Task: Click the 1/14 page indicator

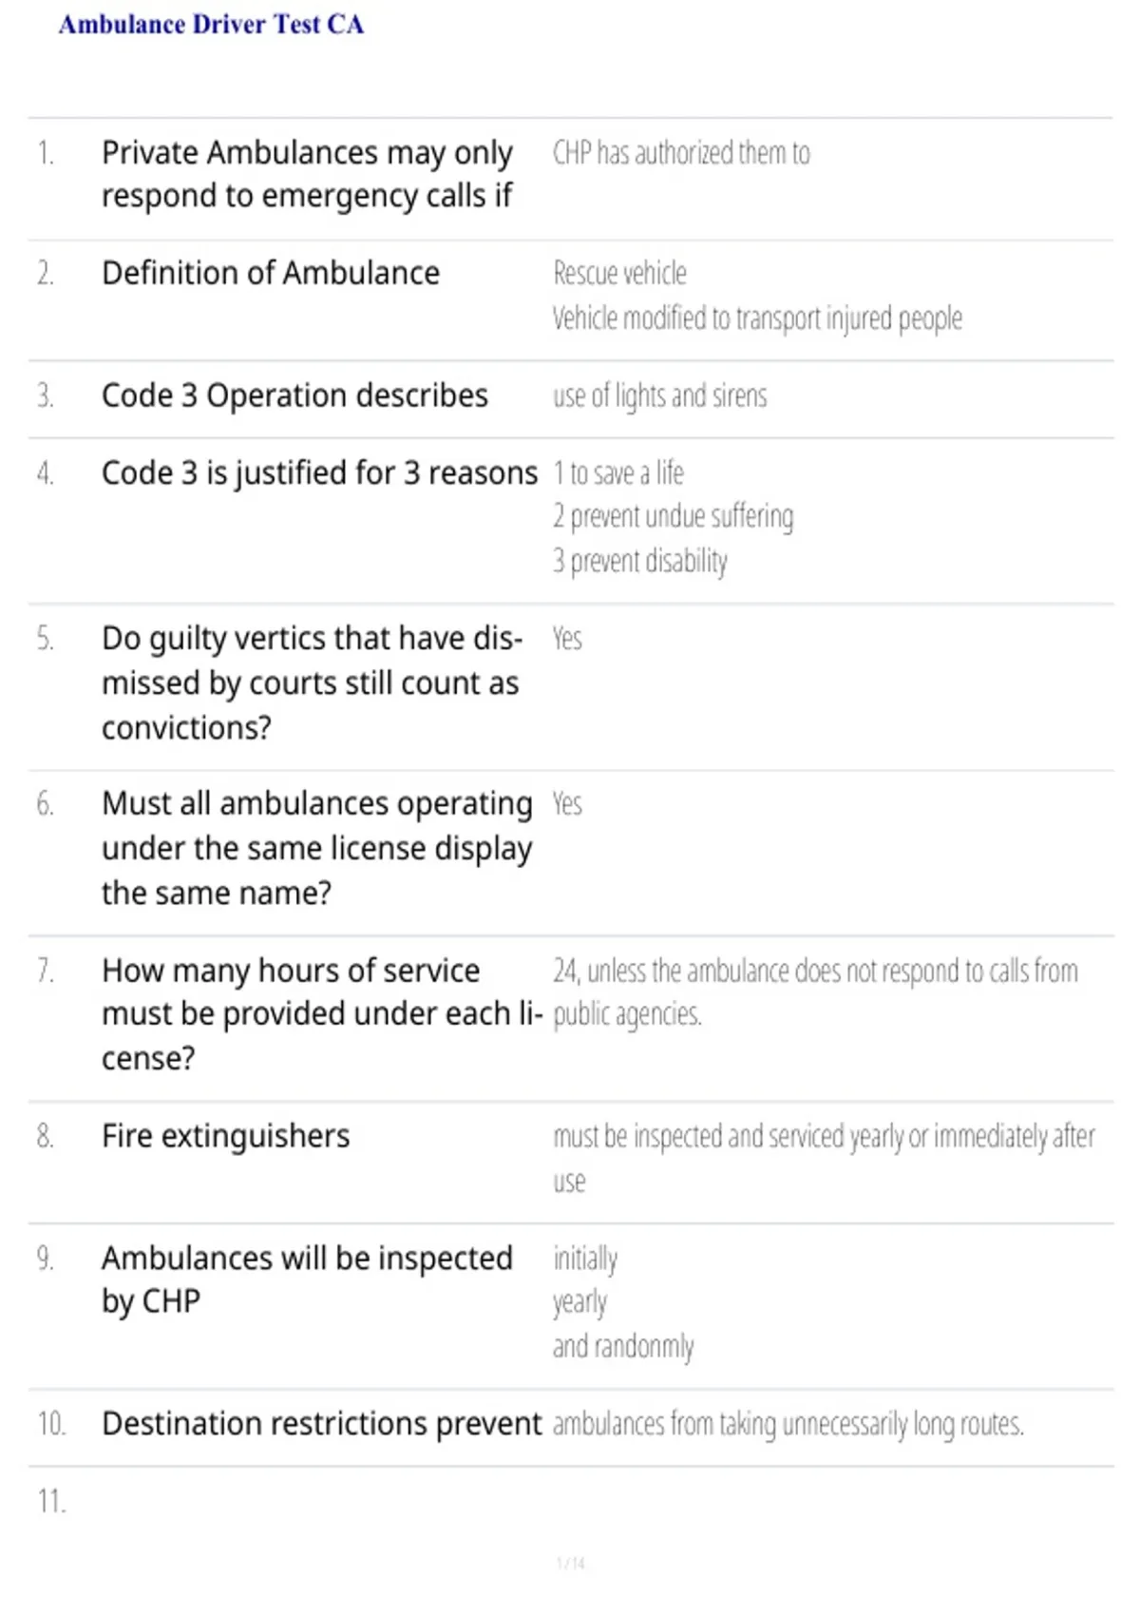Action: pyautogui.click(x=571, y=1563)
